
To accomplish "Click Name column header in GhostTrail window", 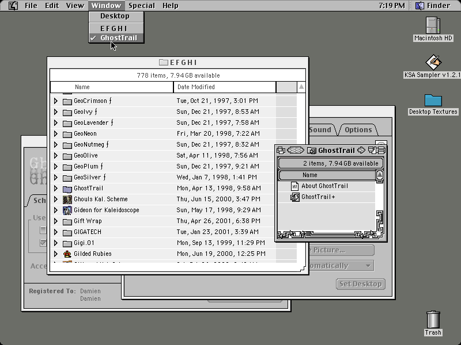I will pyautogui.click(x=327, y=175).
